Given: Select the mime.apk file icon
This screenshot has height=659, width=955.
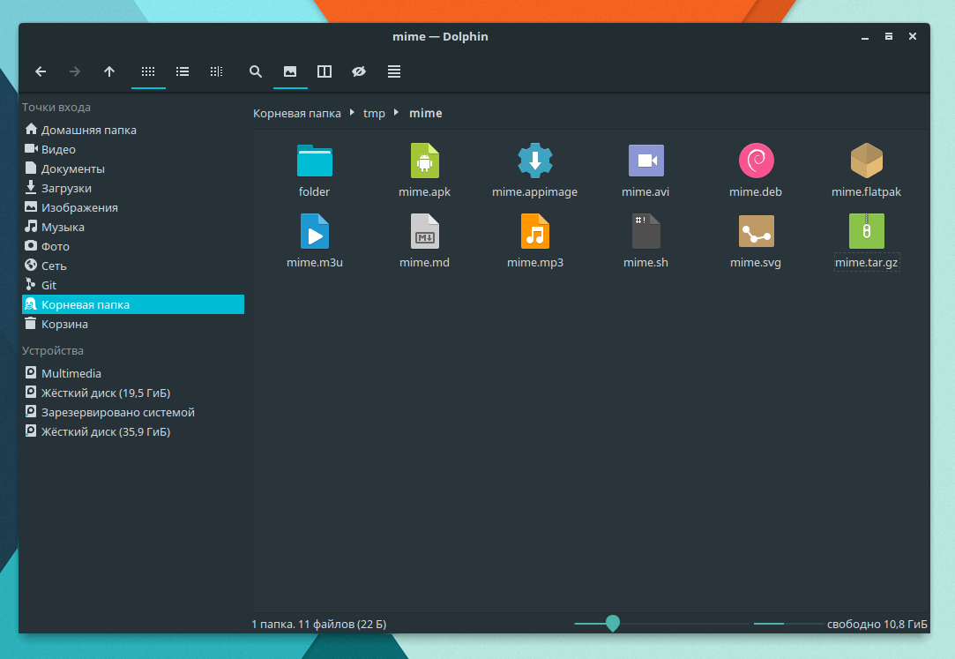Looking at the screenshot, I should [424, 161].
